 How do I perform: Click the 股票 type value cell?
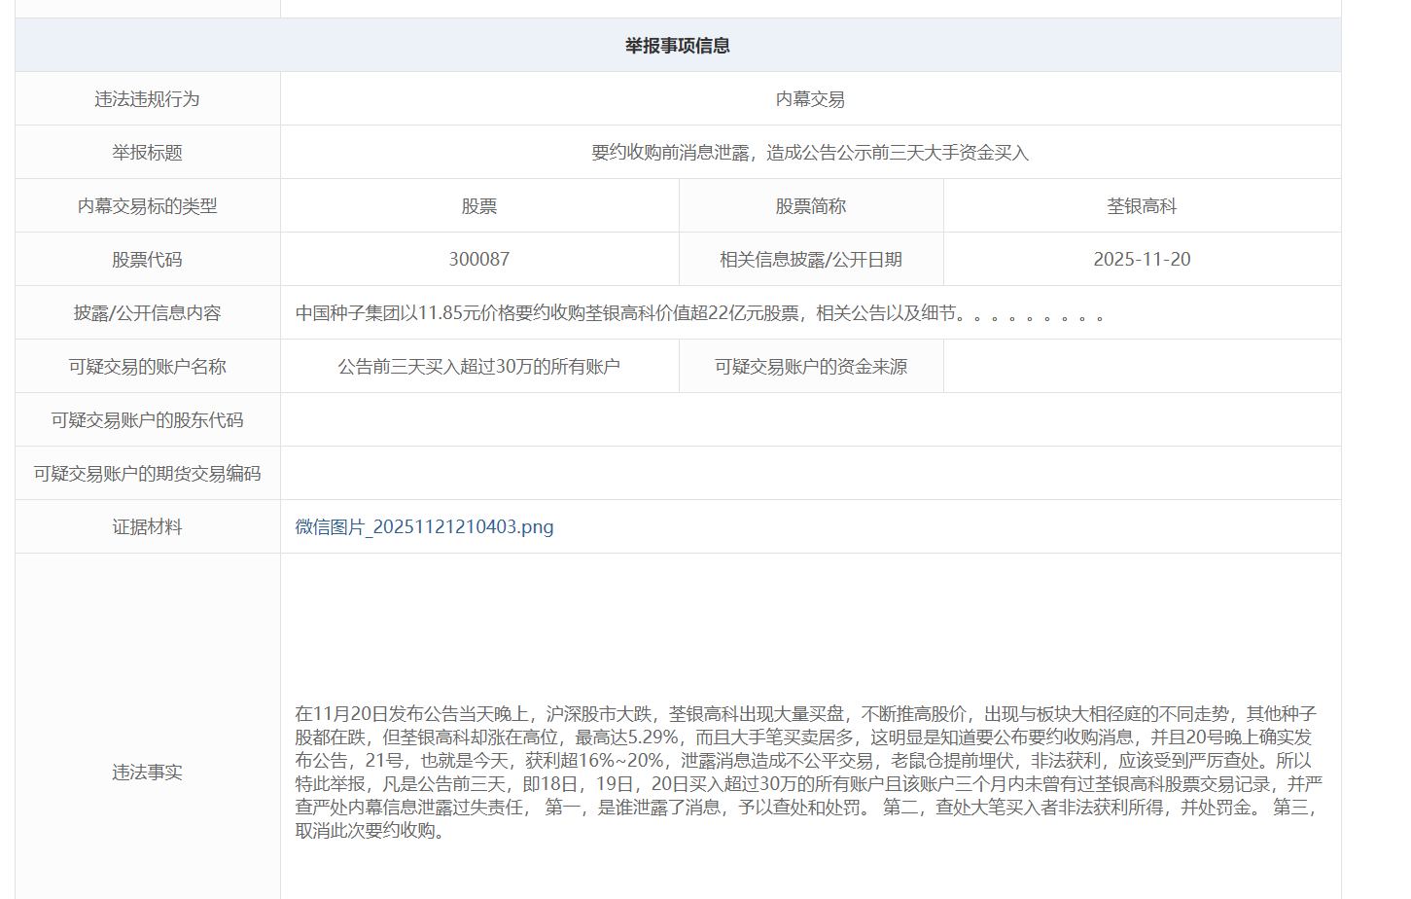479,206
